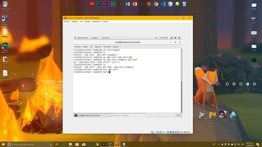
Task: Open Task View on the taskbar
Action: pos(57,144)
